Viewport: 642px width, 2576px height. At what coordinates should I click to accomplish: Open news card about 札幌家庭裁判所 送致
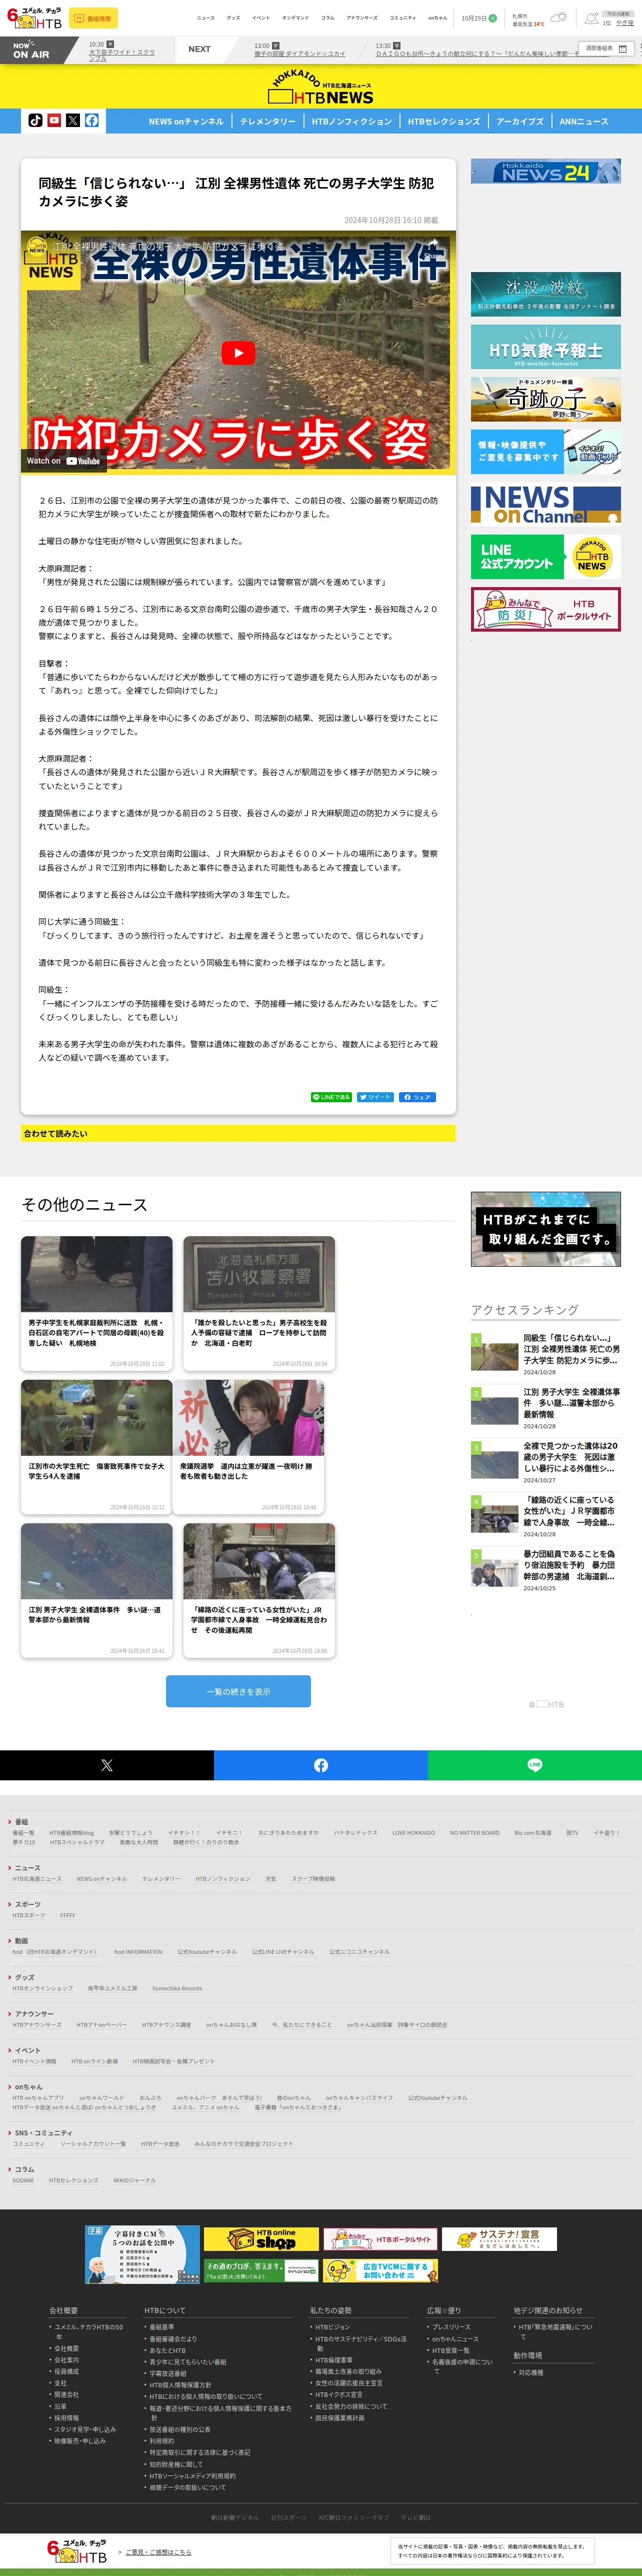pos(97,1303)
